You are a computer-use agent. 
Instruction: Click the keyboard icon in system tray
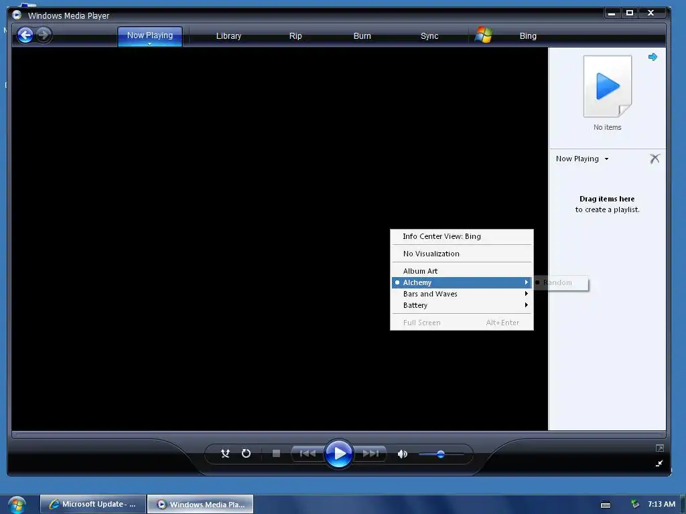point(606,505)
